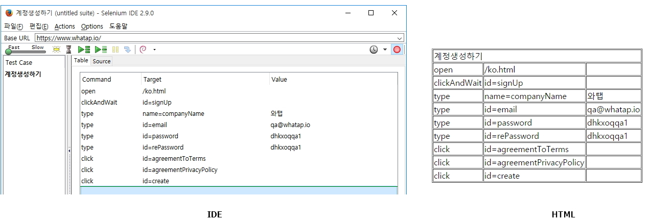Click the Value column header
The height and width of the screenshot is (221, 650).
click(333, 79)
